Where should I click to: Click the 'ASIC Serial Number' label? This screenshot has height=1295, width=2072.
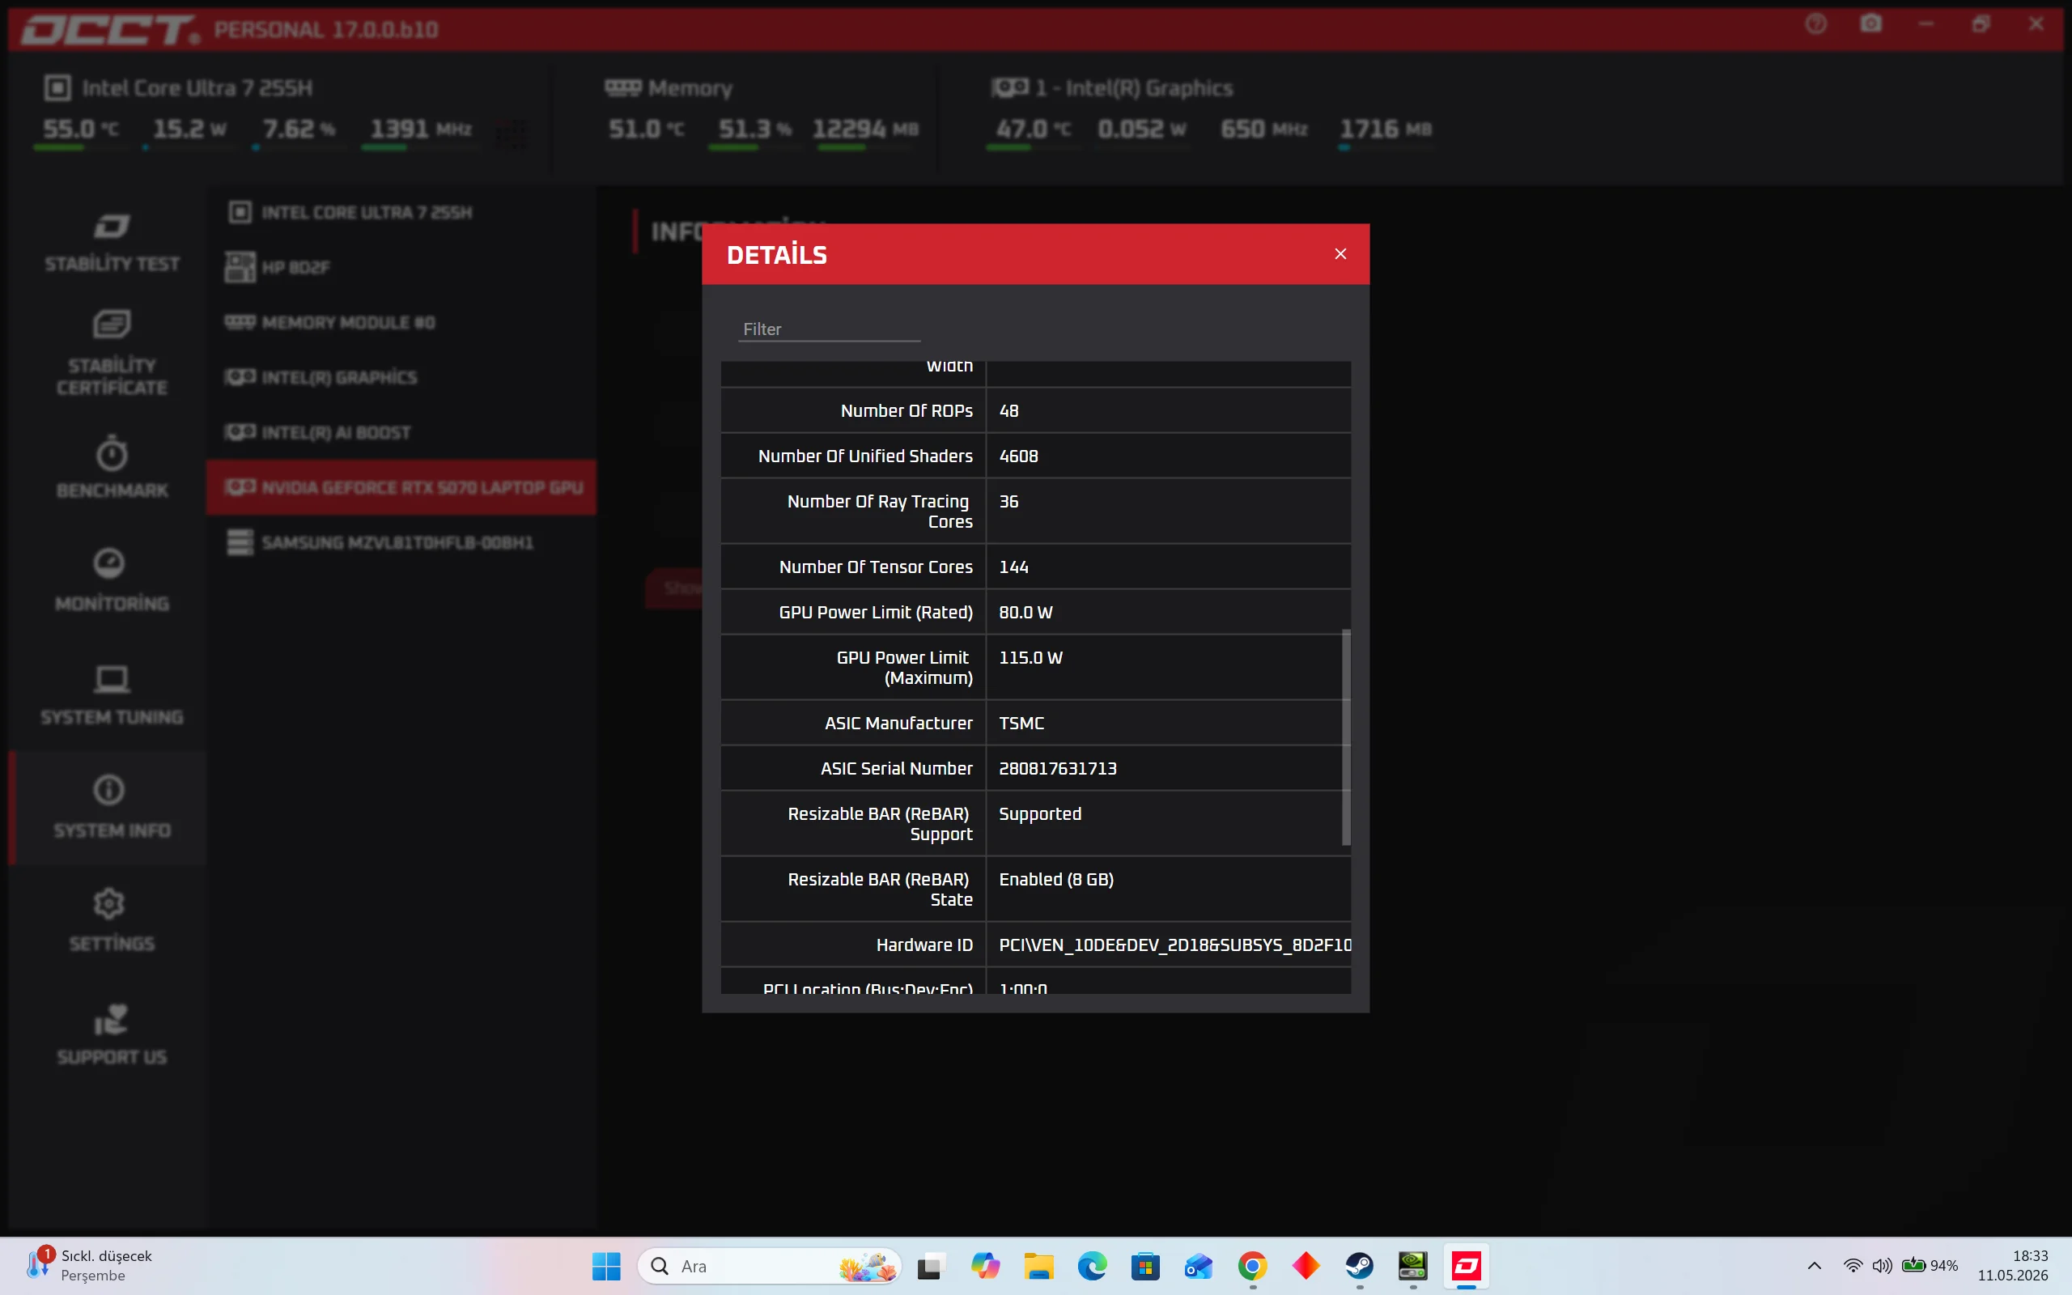897,768
